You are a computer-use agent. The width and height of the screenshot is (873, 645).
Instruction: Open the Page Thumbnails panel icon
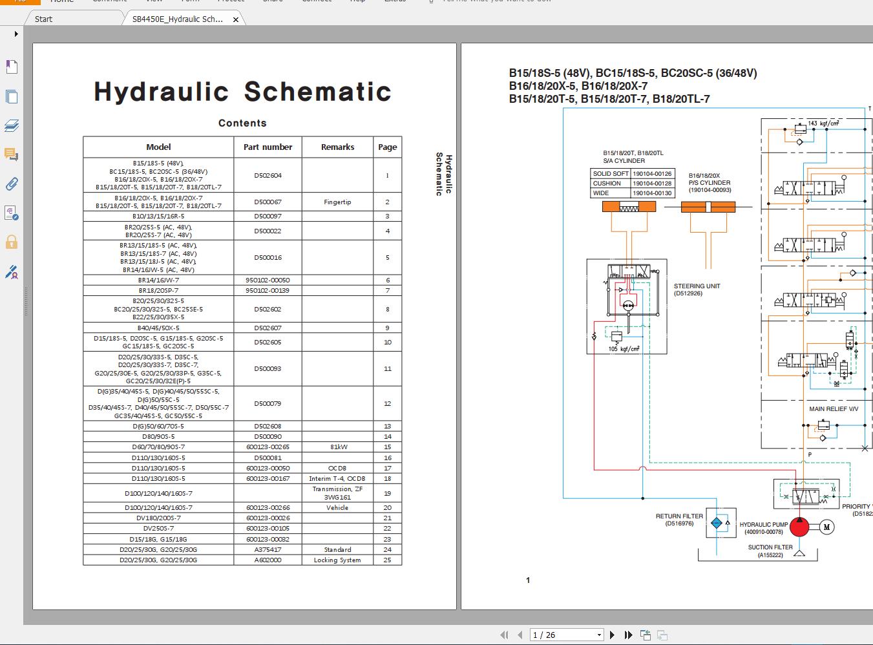(x=12, y=96)
